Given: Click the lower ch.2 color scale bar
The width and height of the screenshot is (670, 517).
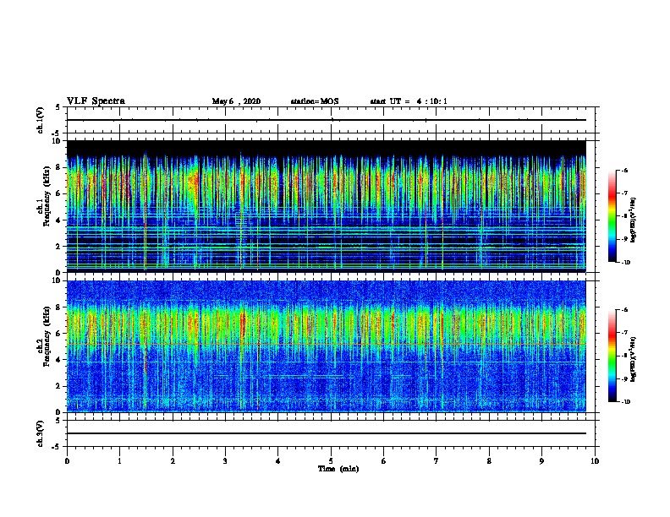Looking at the screenshot, I should pos(612,356).
